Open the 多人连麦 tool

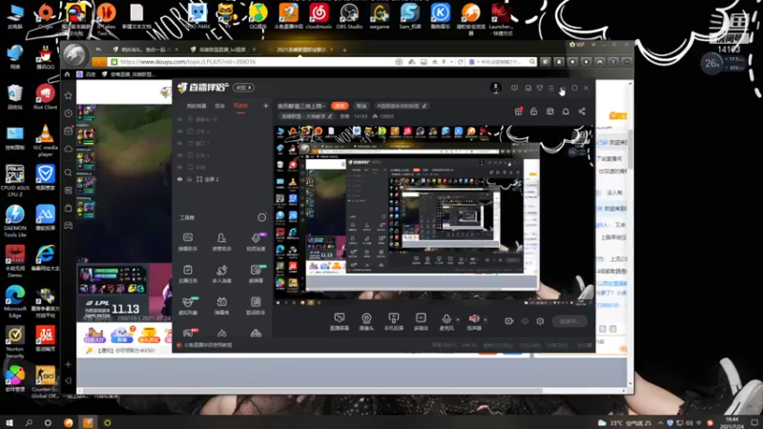pos(221,274)
